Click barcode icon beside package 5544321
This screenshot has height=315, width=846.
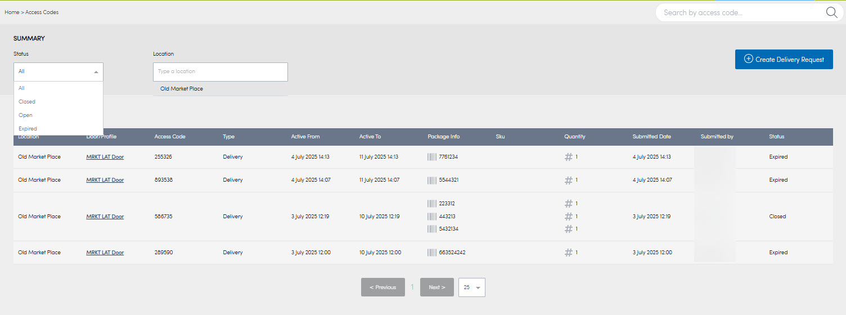[432, 180]
